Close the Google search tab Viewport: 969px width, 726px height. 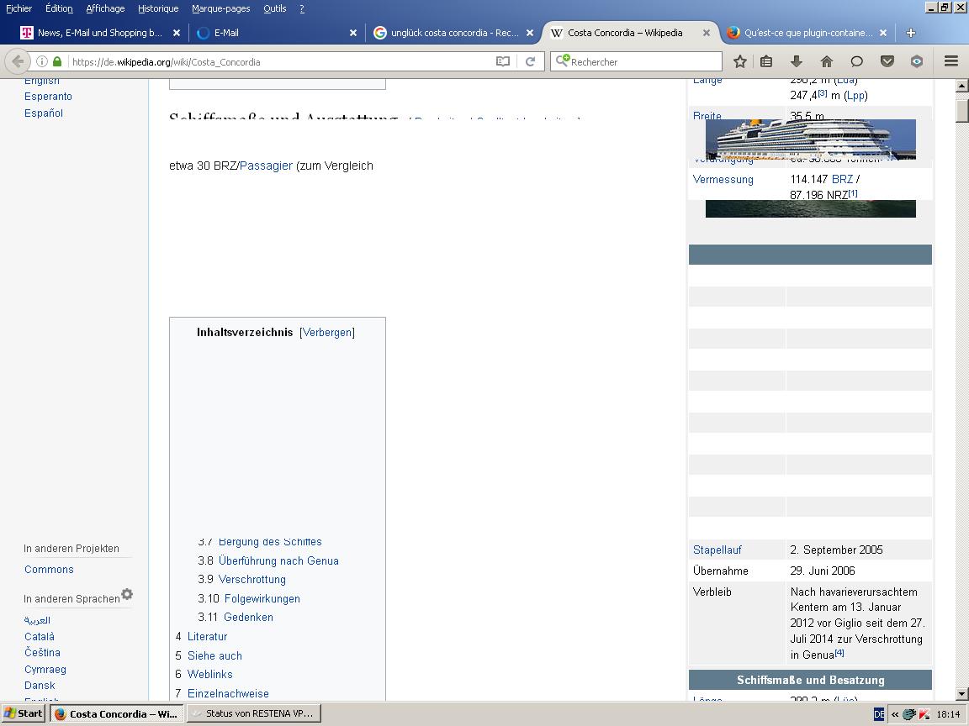(x=530, y=33)
